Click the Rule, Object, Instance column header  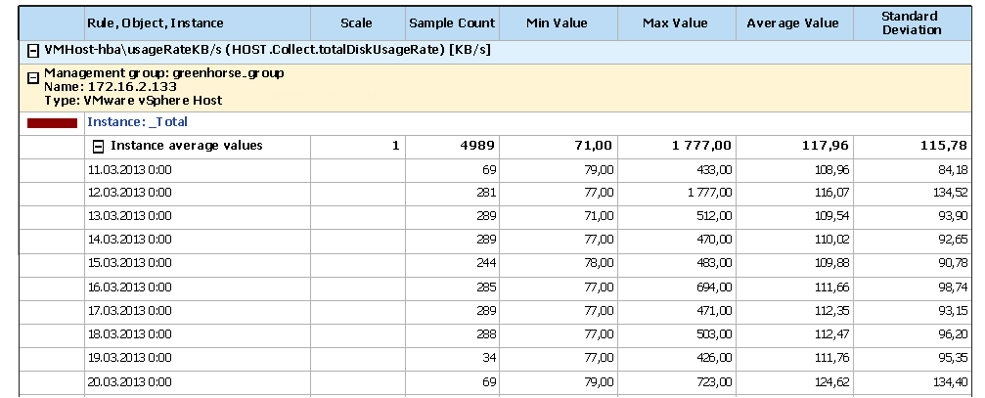pyautogui.click(x=156, y=22)
